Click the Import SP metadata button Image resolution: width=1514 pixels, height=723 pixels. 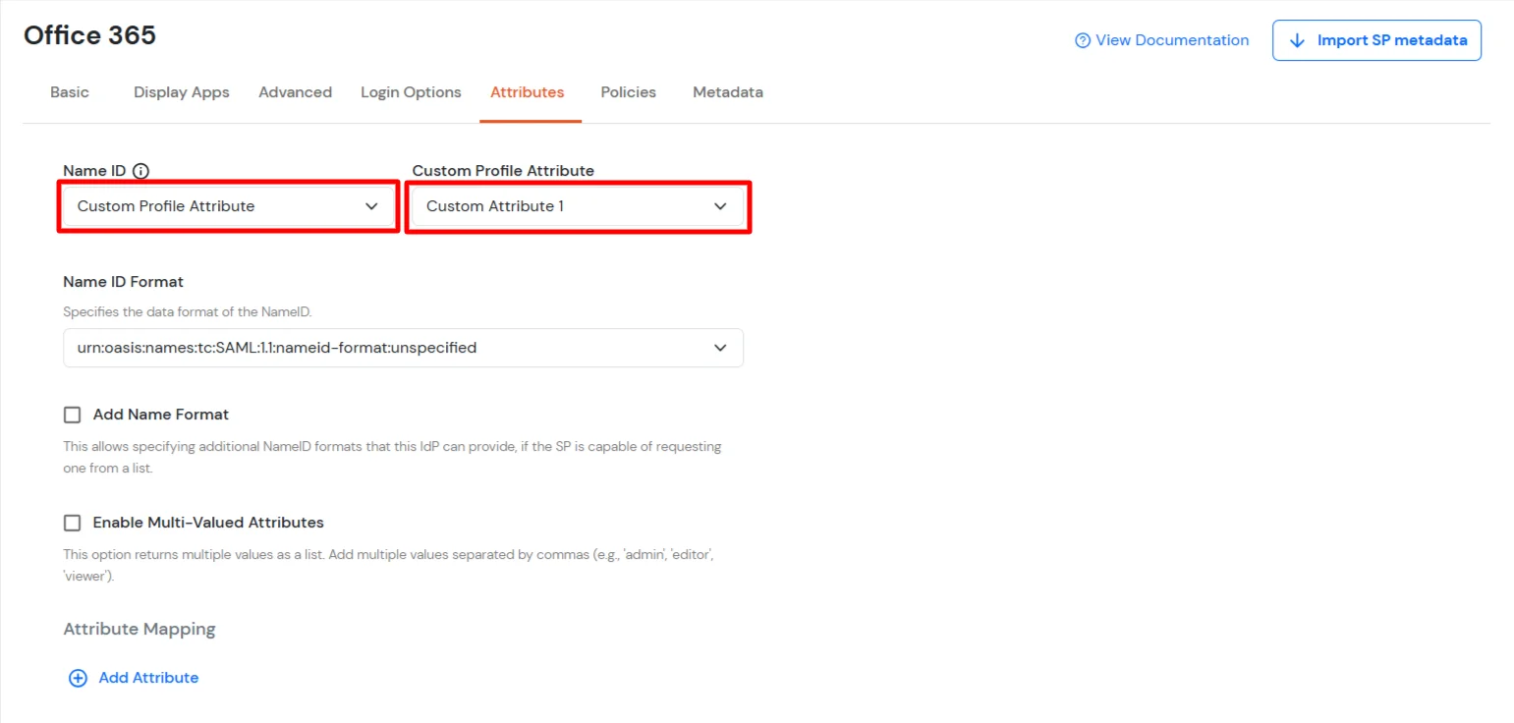click(1376, 40)
